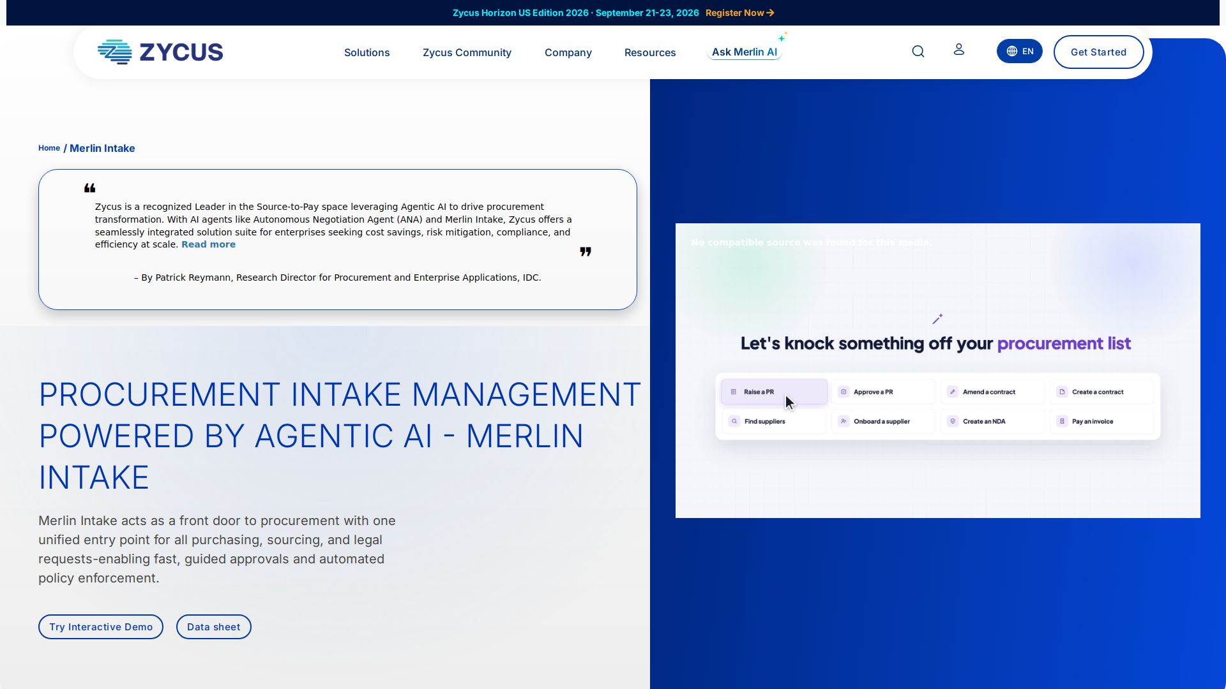Click the Horizon US Edition 2026 announcement text
This screenshot has height=689, width=1226.
click(x=575, y=13)
